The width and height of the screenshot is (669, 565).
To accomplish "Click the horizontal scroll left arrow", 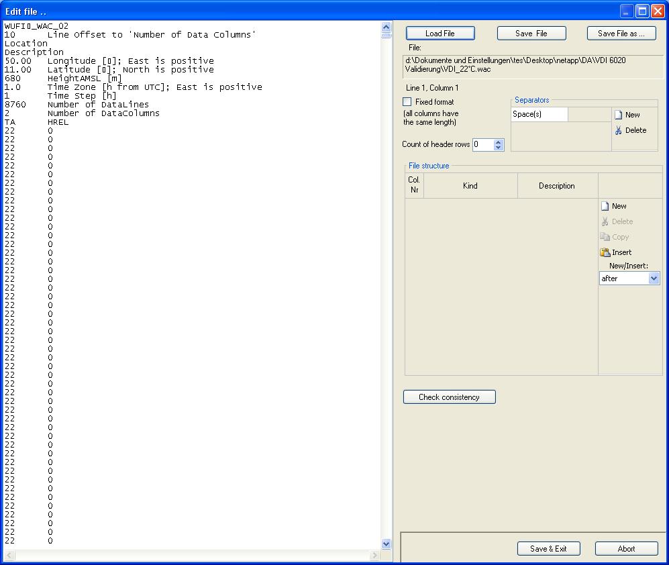I will point(9,555).
